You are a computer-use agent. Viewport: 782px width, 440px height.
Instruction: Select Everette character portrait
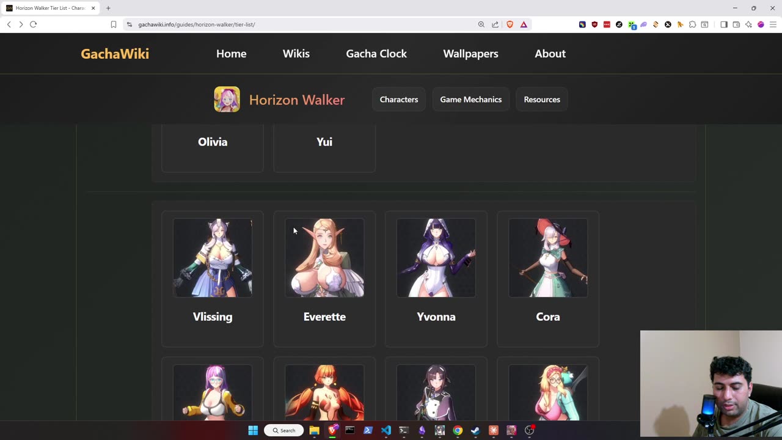click(x=324, y=258)
